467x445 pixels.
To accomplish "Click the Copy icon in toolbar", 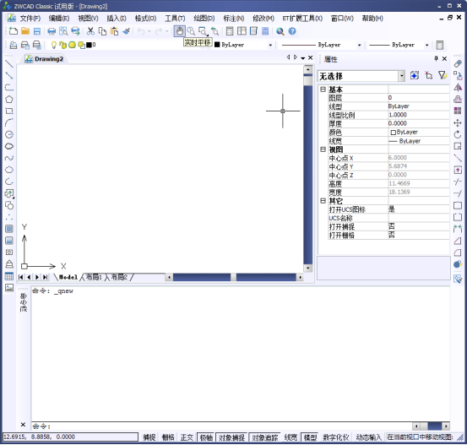I will (x=102, y=31).
